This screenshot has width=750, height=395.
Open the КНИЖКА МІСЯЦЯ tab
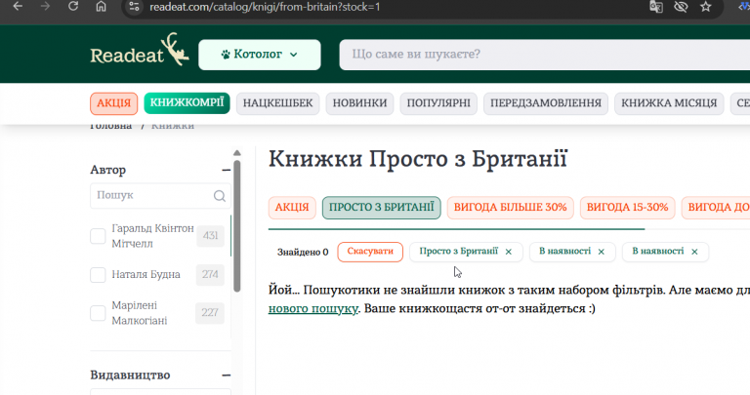coord(669,103)
